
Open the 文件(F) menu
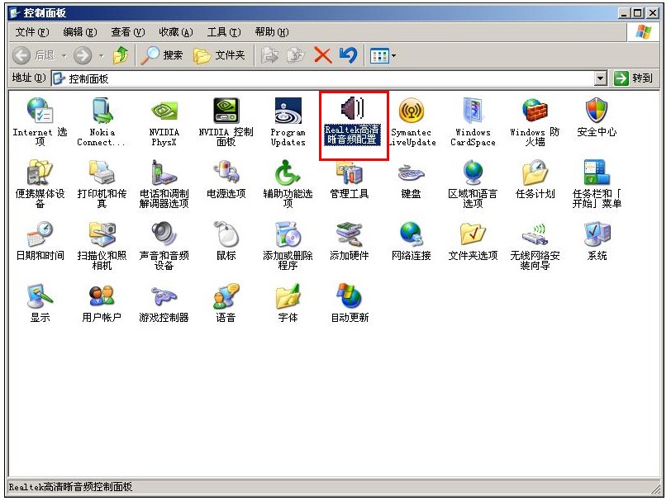(x=32, y=32)
